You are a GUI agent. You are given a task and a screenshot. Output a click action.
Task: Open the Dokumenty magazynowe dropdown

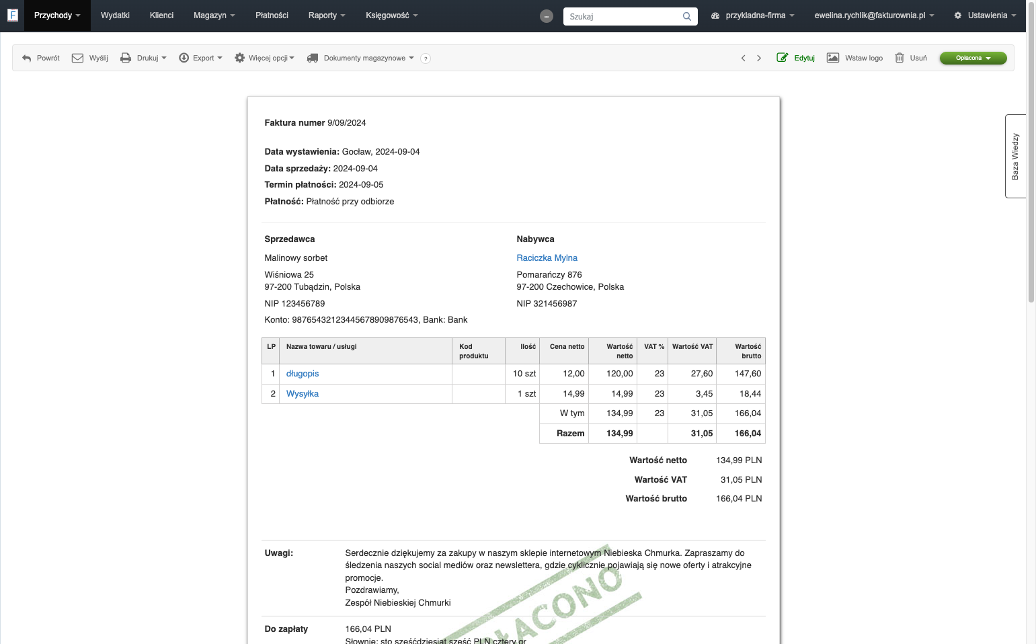[360, 58]
